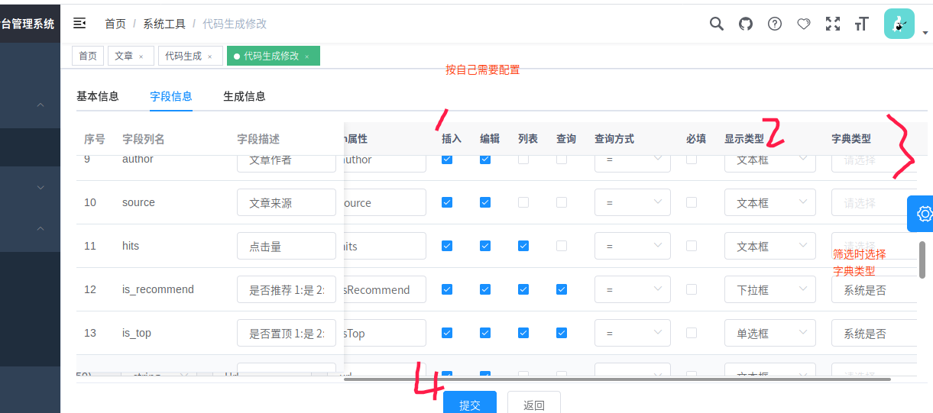Click the horizontal table scrollbar

[617, 379]
